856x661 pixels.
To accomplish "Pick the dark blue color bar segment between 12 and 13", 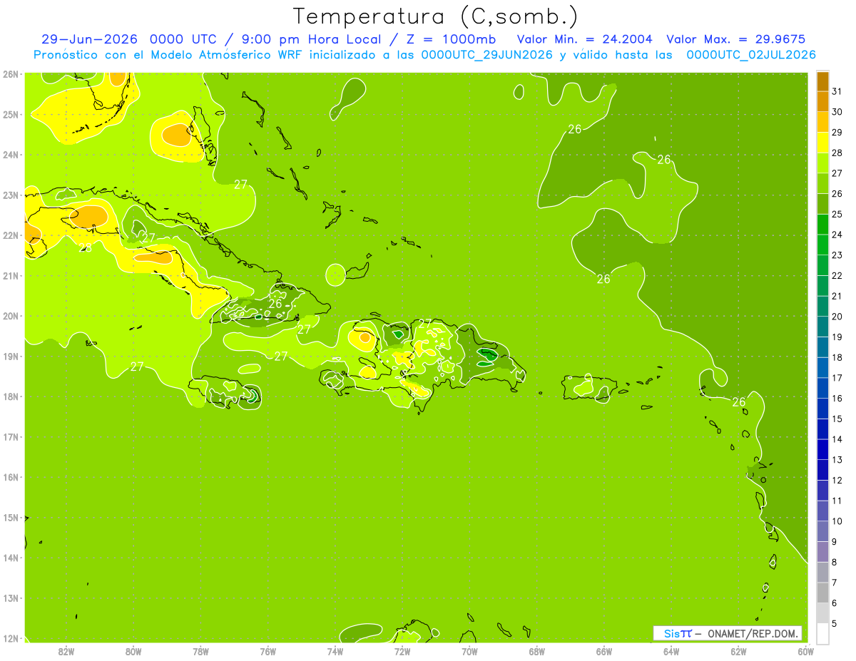I will pyautogui.click(x=822, y=470).
